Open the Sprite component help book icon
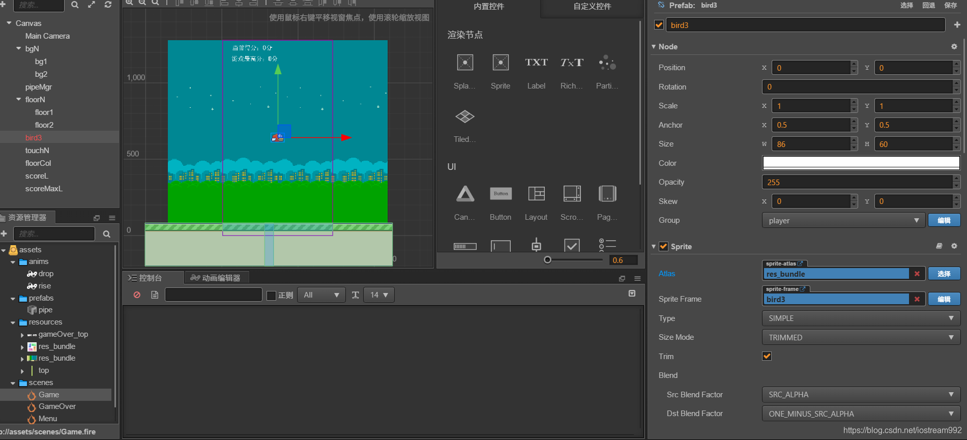Image resolution: width=967 pixels, height=440 pixels. click(939, 246)
